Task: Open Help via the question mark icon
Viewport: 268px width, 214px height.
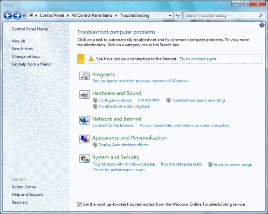Action: click(262, 25)
